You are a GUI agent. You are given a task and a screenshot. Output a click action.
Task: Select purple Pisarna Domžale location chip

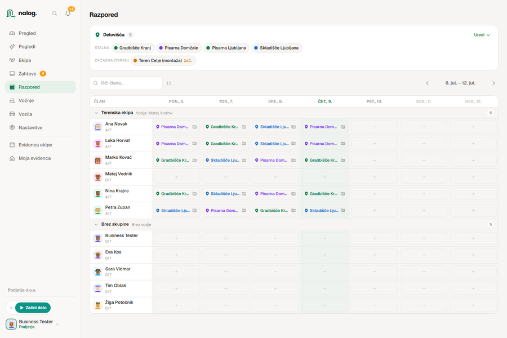coord(179,48)
